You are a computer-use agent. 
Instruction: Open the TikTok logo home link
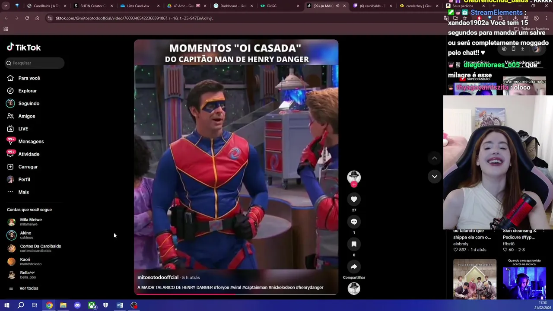pyautogui.click(x=24, y=48)
